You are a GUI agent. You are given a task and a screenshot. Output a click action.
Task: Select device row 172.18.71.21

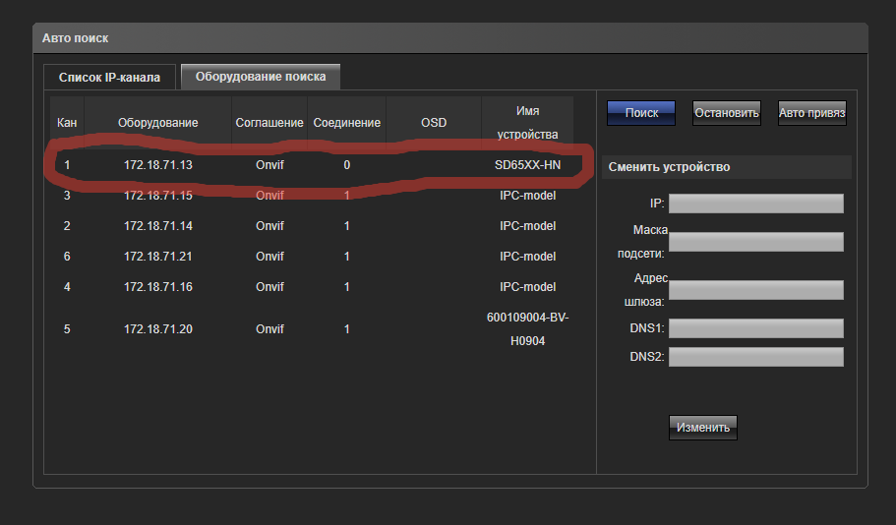click(x=158, y=257)
